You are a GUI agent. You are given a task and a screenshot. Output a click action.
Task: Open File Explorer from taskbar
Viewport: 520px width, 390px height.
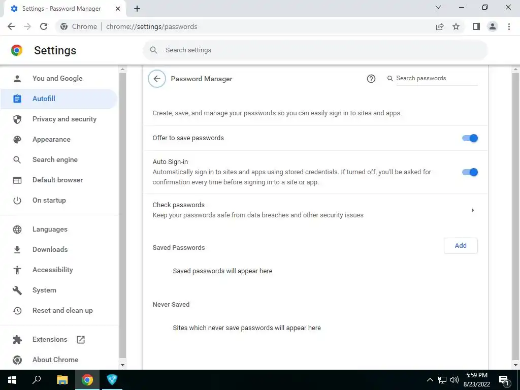[62, 380]
